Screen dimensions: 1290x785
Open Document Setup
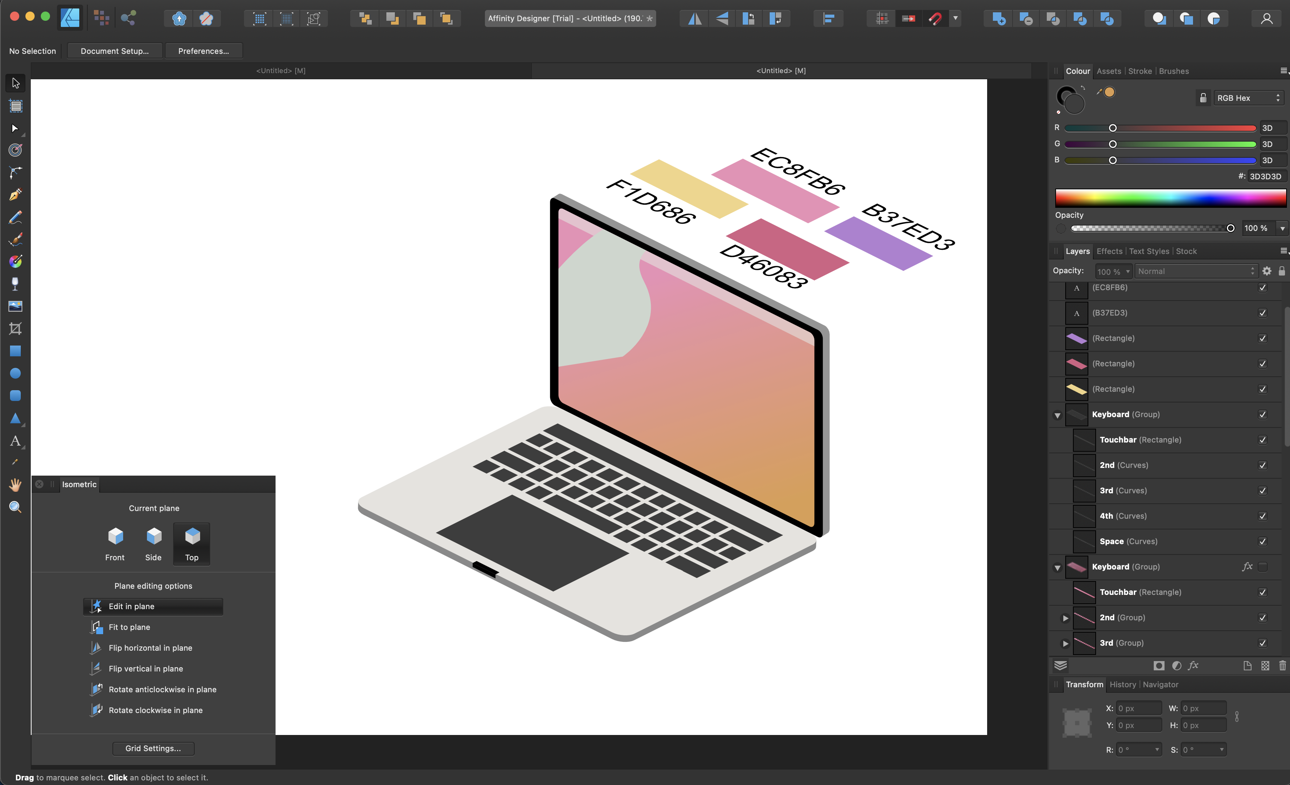click(114, 50)
